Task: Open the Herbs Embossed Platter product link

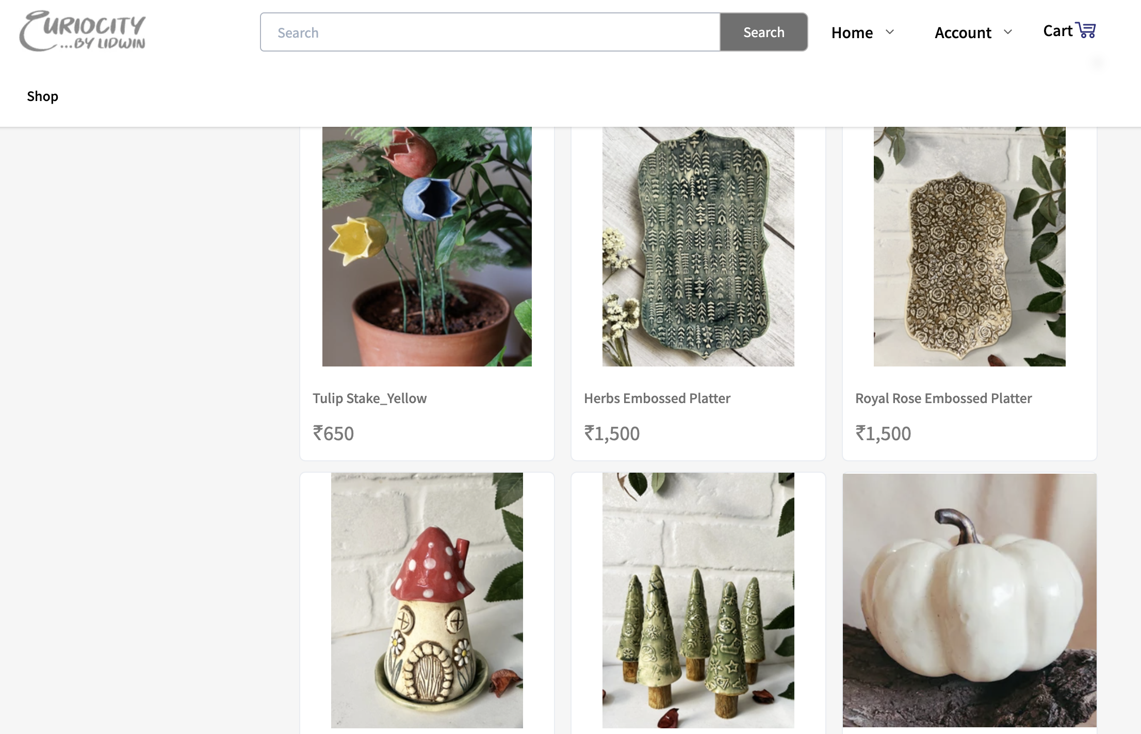Action: point(657,398)
